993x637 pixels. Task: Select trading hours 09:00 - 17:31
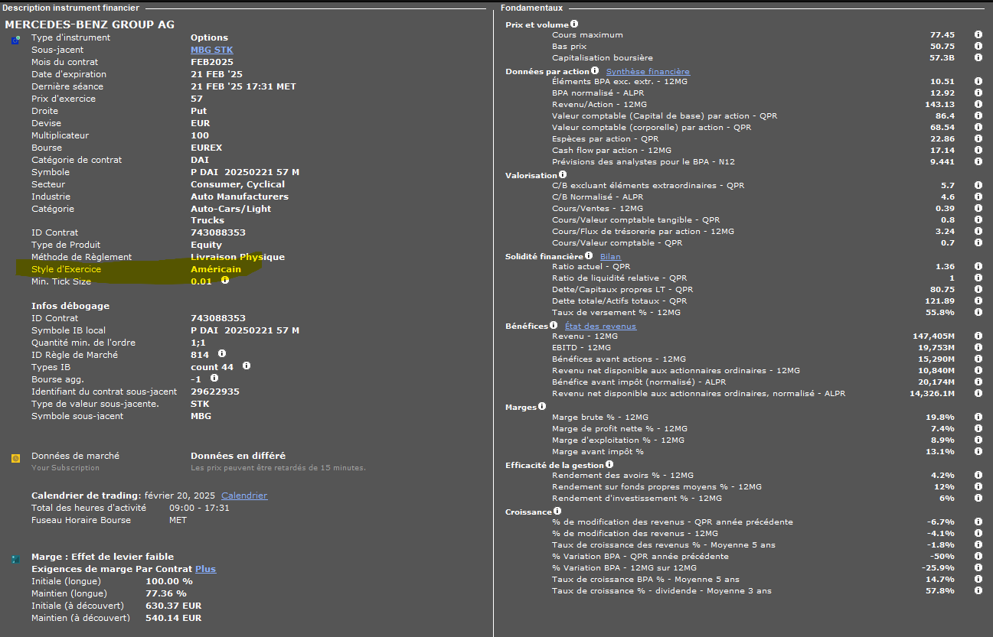point(199,508)
